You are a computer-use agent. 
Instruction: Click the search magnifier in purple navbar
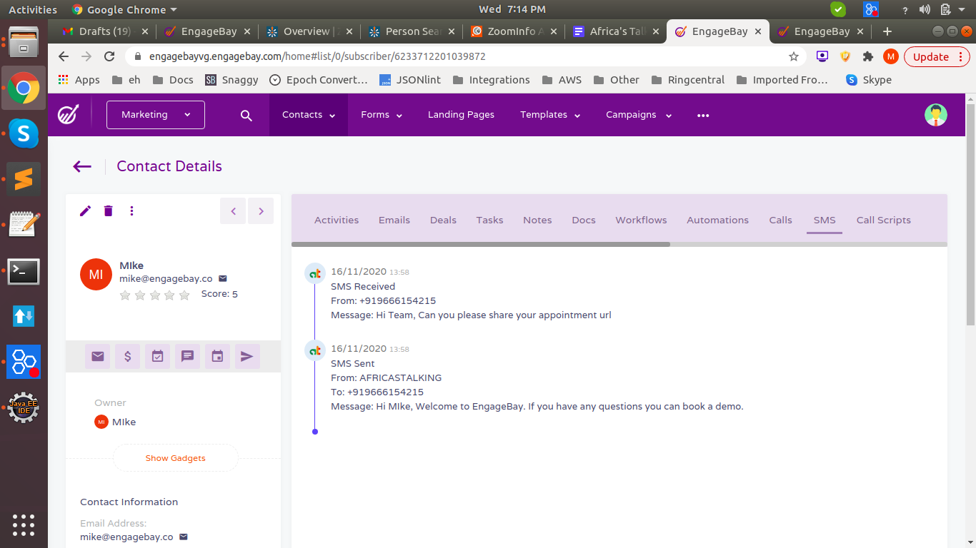pyautogui.click(x=247, y=116)
